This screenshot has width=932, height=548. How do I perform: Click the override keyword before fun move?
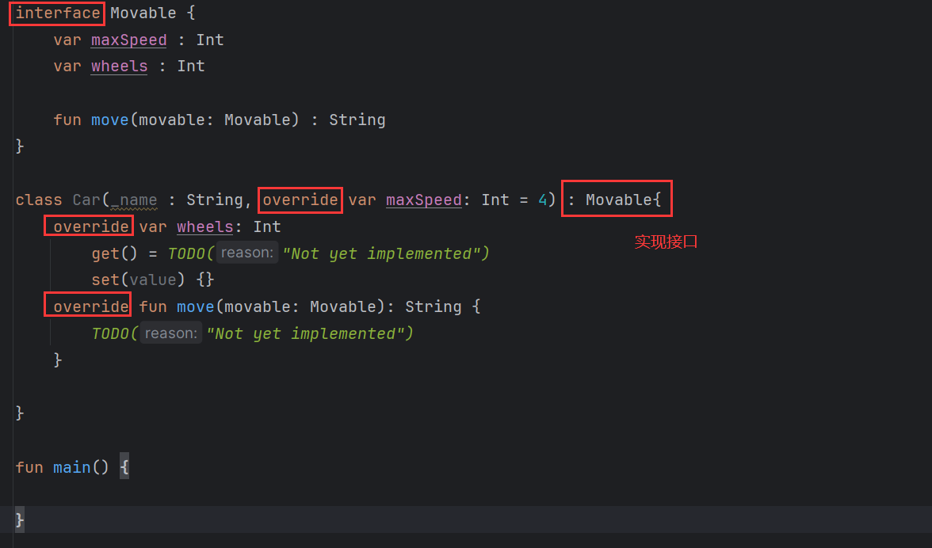(x=87, y=306)
